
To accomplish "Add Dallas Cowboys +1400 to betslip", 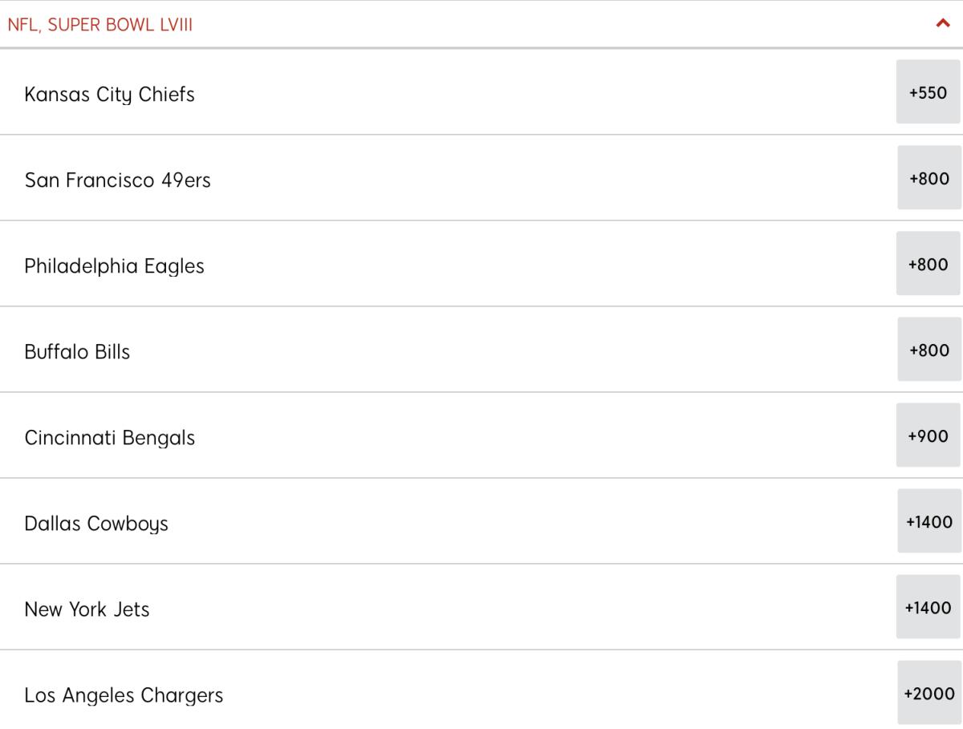I will [x=928, y=521].
